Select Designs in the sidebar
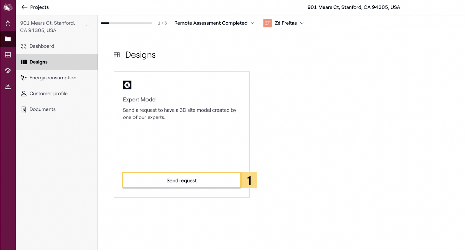Viewport: 465px width, 250px height. click(39, 62)
